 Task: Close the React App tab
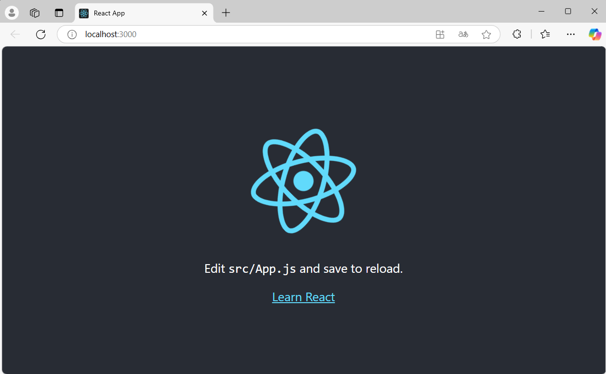tap(204, 13)
